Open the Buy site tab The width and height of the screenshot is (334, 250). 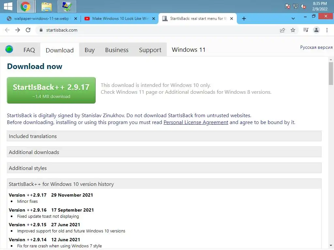(90, 50)
